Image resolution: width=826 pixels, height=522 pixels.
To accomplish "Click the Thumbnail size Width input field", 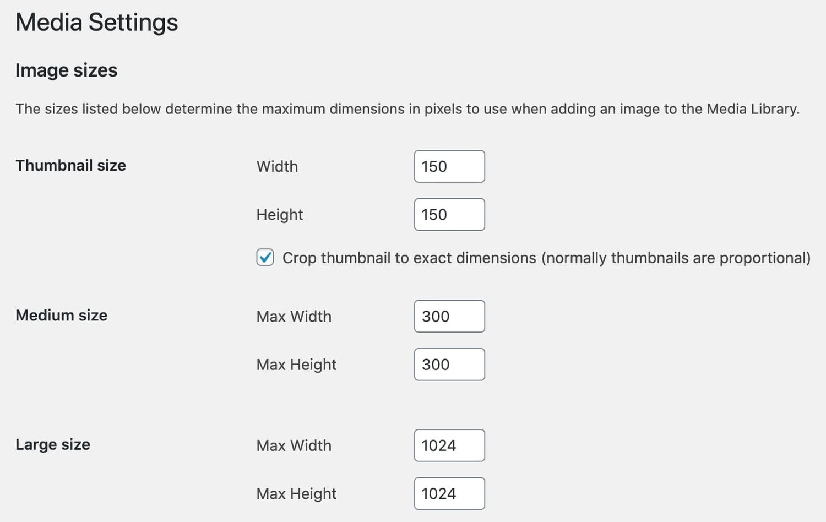I will pyautogui.click(x=449, y=166).
